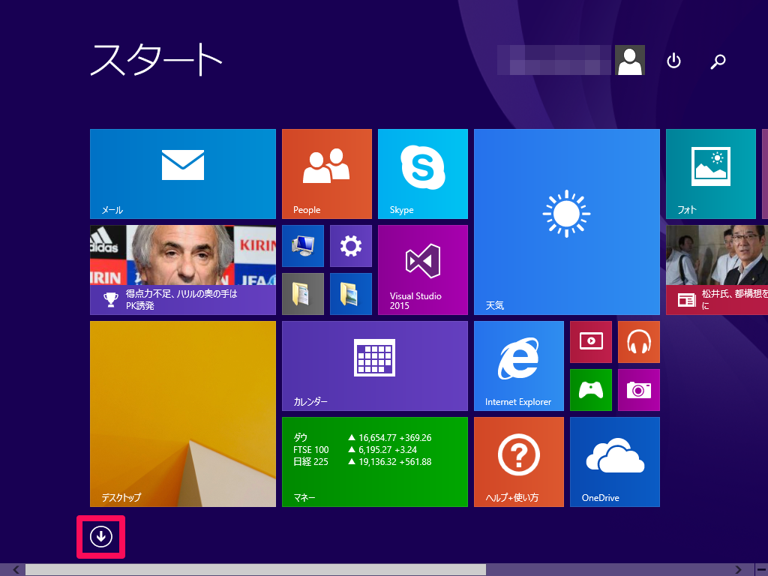Open the Mail (メール) tile
The width and height of the screenshot is (768, 576).
click(x=183, y=173)
